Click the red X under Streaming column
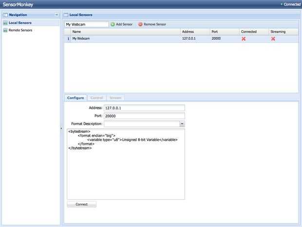Screen dimensions: 302x227 pyautogui.click(x=273, y=39)
